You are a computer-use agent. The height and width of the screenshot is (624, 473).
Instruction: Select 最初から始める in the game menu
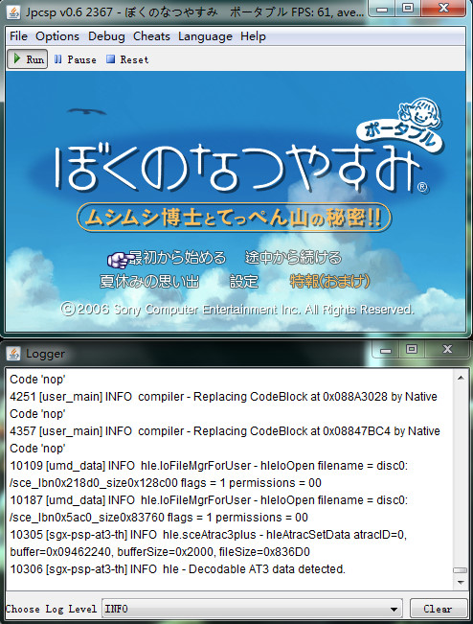point(177,258)
